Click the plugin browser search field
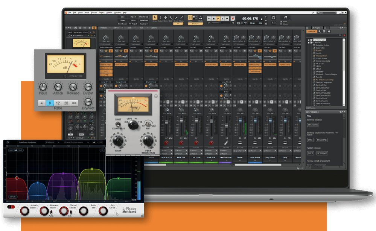 [x=324, y=35]
